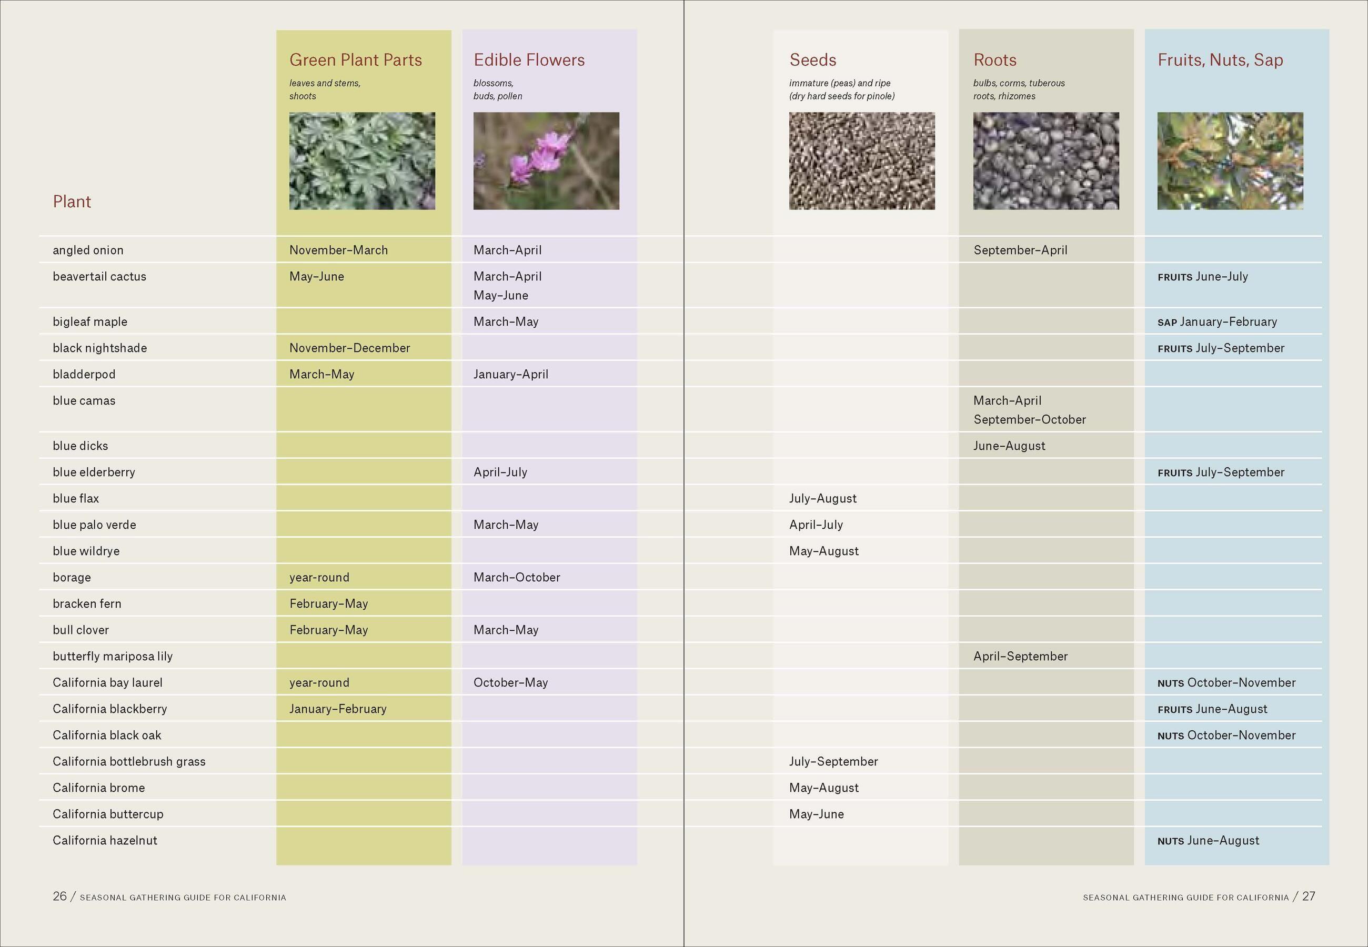This screenshot has height=947, width=1368.
Task: Click the blue elderberry FRUITS July–September entry
Action: pyautogui.click(x=1220, y=472)
